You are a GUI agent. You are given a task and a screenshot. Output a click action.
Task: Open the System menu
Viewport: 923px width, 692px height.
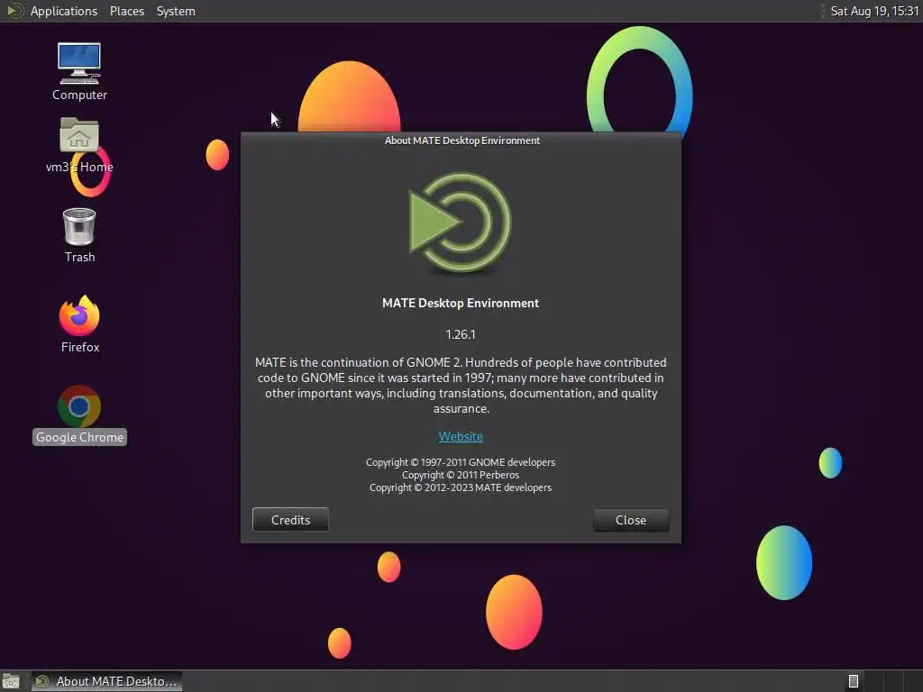(x=176, y=11)
